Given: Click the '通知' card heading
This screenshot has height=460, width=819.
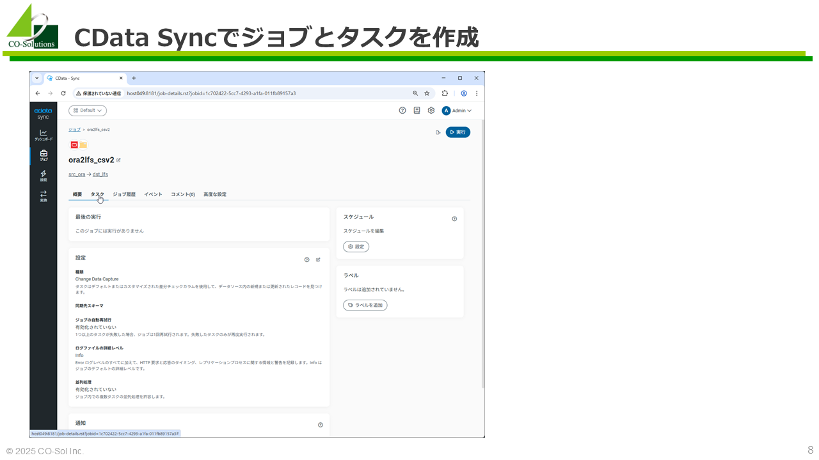Looking at the screenshot, I should tap(81, 423).
